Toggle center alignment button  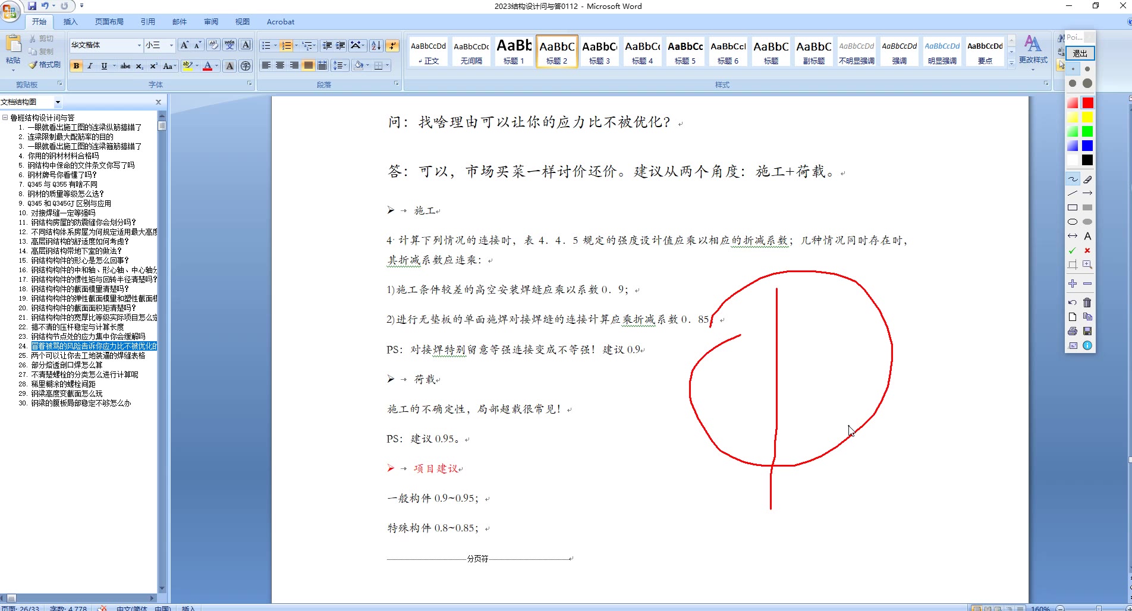click(x=280, y=65)
